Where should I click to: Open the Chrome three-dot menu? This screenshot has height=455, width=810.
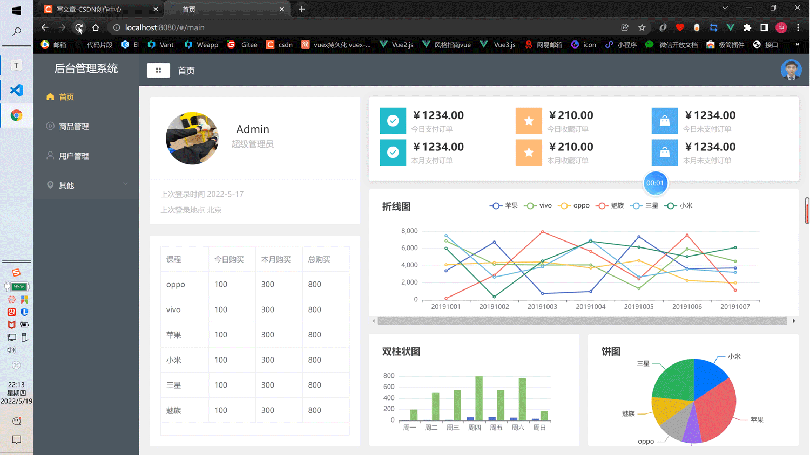pos(798,27)
